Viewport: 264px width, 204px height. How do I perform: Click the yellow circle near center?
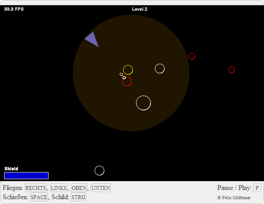pos(128,70)
